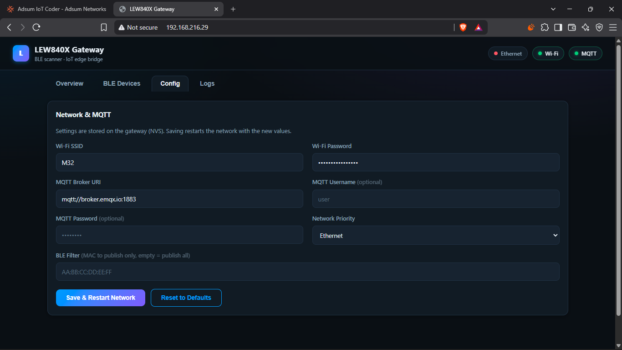This screenshot has width=622, height=350.
Task: Open the BLE Devices tab
Action: click(x=122, y=83)
